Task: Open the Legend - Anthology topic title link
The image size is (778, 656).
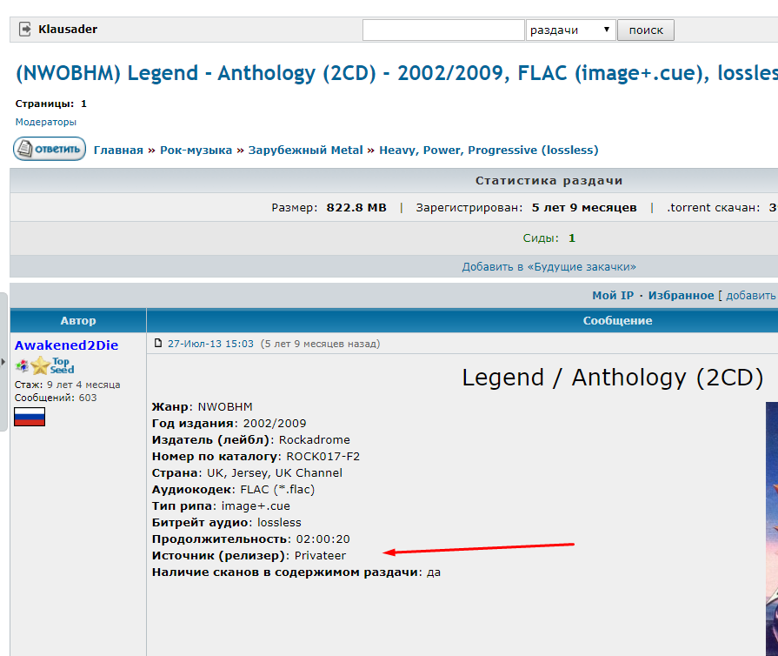Action: point(396,73)
